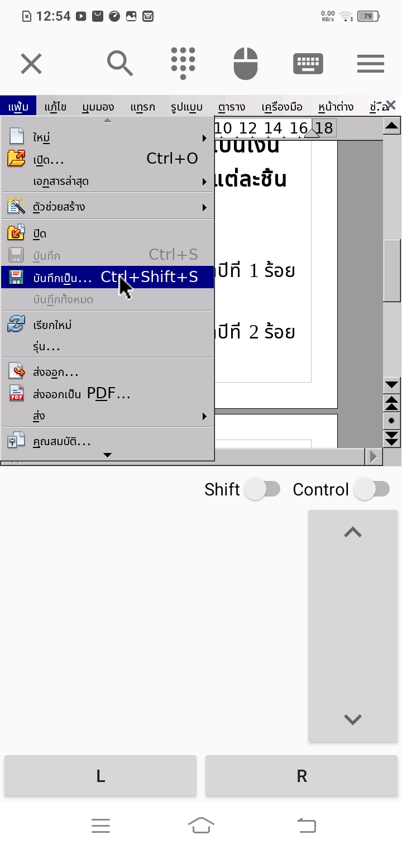Screen dimensions: 402x849
Task: Toggle the Control switch
Action: coord(372,489)
